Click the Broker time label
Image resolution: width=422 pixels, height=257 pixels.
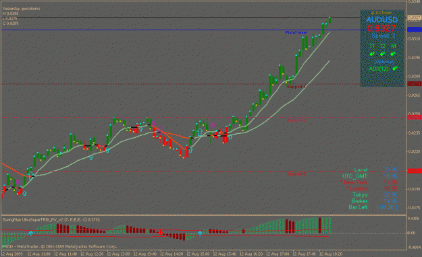pyautogui.click(x=360, y=201)
